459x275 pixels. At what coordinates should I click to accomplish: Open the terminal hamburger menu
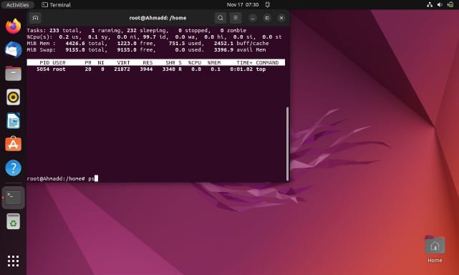click(236, 18)
